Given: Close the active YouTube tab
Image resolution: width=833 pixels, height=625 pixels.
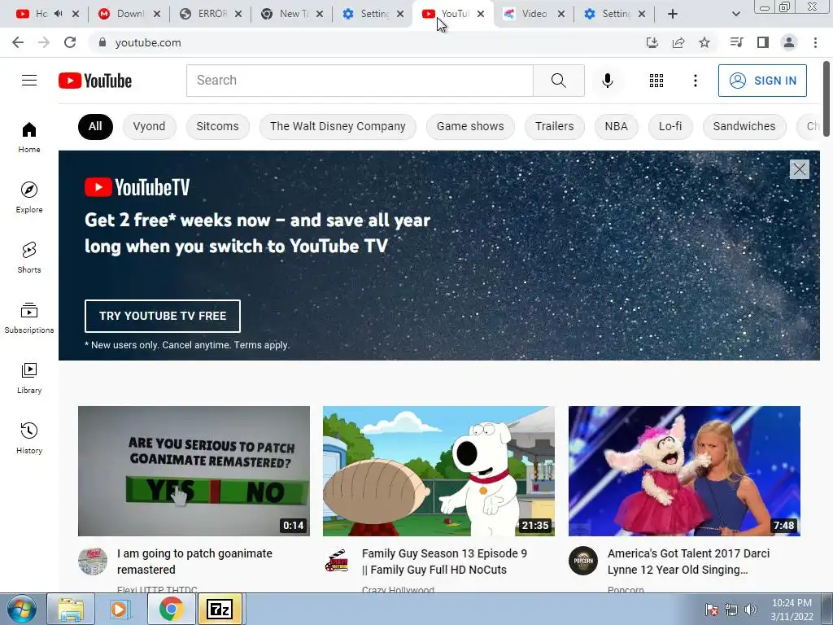Looking at the screenshot, I should (480, 14).
